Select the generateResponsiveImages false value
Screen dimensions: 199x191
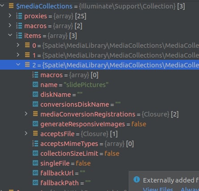point(139,124)
